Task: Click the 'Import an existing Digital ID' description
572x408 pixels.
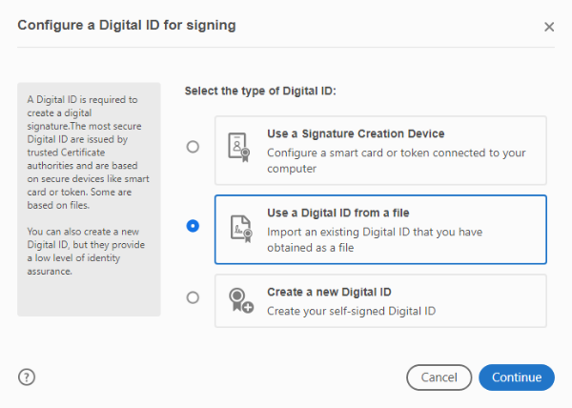Action: click(375, 239)
